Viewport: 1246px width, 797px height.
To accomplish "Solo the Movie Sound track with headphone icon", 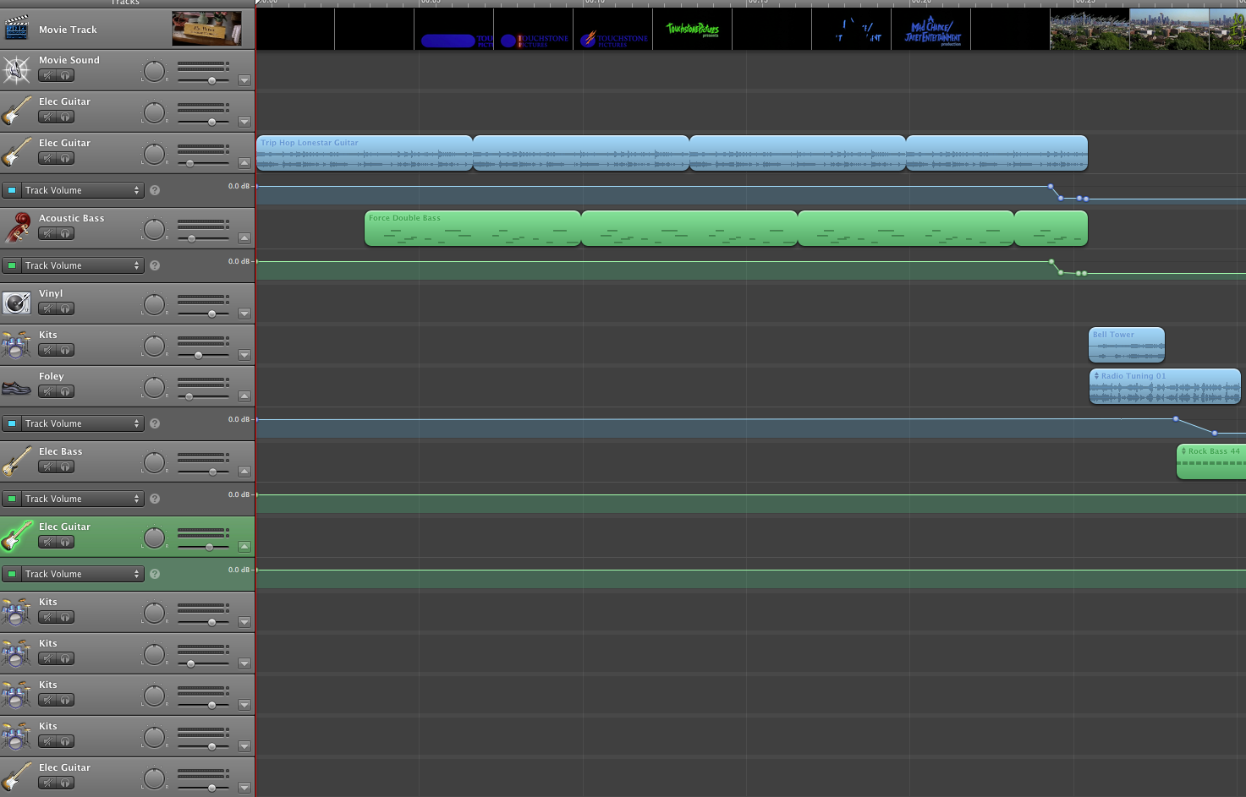I will [65, 75].
